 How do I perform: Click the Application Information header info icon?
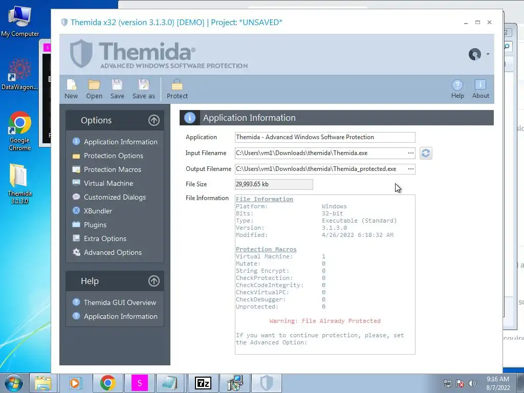189,118
